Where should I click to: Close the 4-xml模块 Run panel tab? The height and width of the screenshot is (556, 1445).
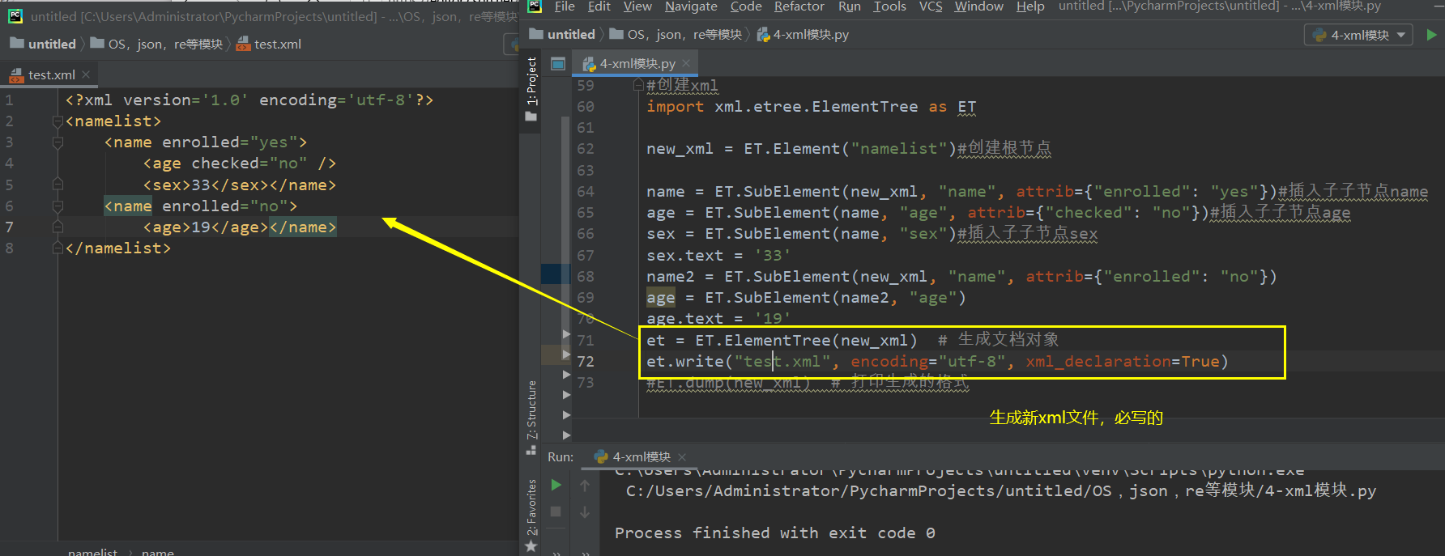(x=682, y=456)
